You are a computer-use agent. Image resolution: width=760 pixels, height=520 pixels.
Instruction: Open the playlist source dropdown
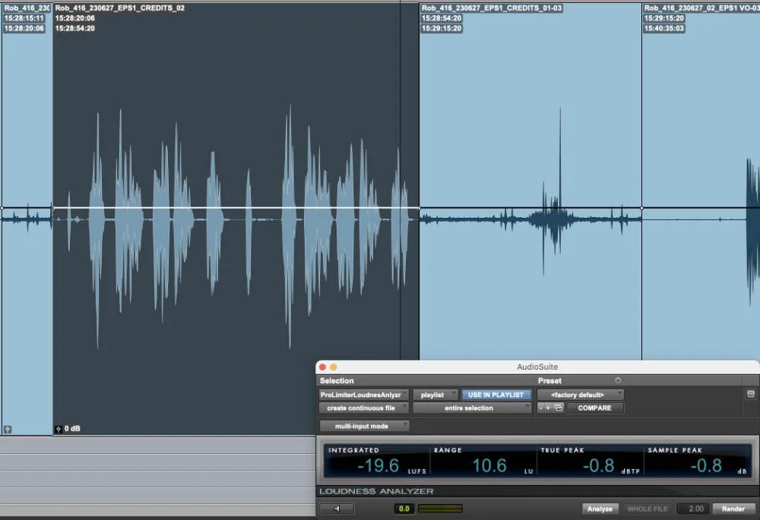[435, 394]
